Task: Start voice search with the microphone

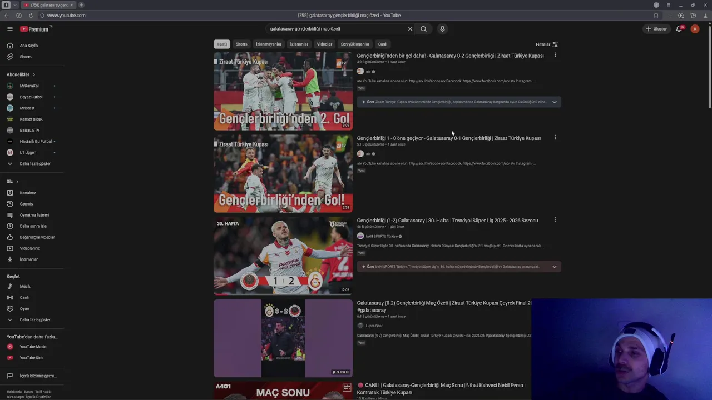Action: click(442, 29)
